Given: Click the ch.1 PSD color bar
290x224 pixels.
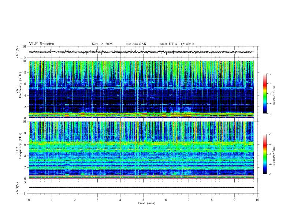Looking at the screenshot, I should pyautogui.click(x=265, y=94).
